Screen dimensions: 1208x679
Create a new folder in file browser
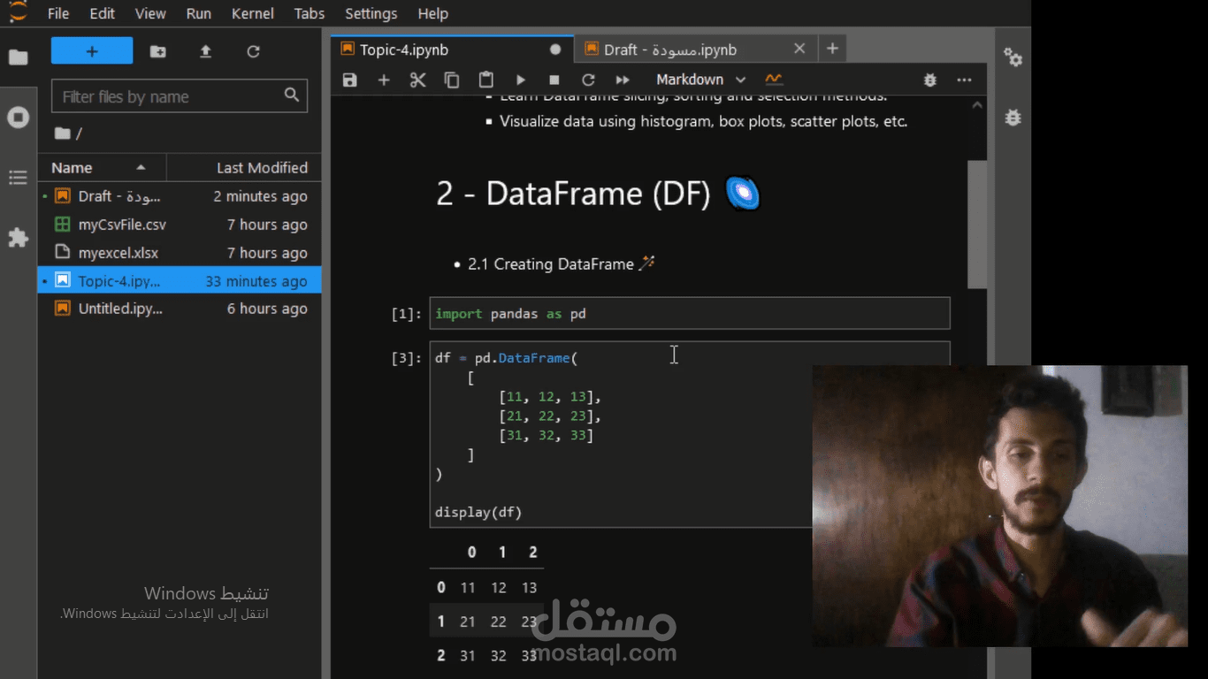pyautogui.click(x=157, y=51)
